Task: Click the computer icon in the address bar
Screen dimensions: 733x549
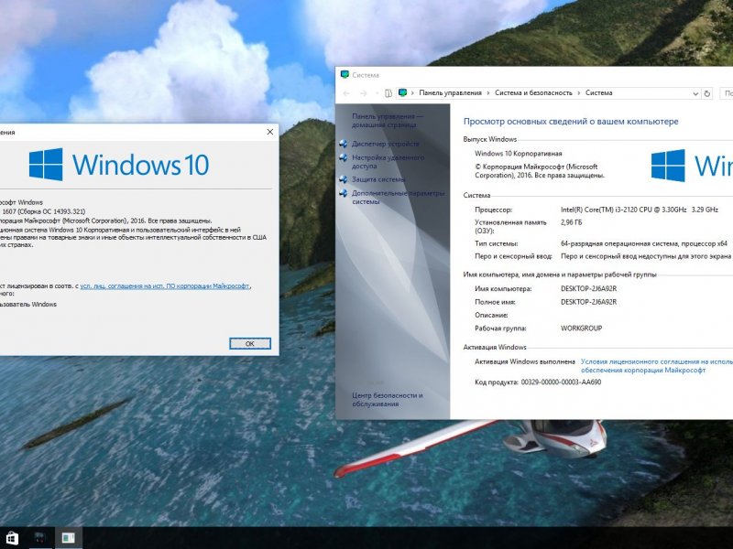Action: pos(402,93)
